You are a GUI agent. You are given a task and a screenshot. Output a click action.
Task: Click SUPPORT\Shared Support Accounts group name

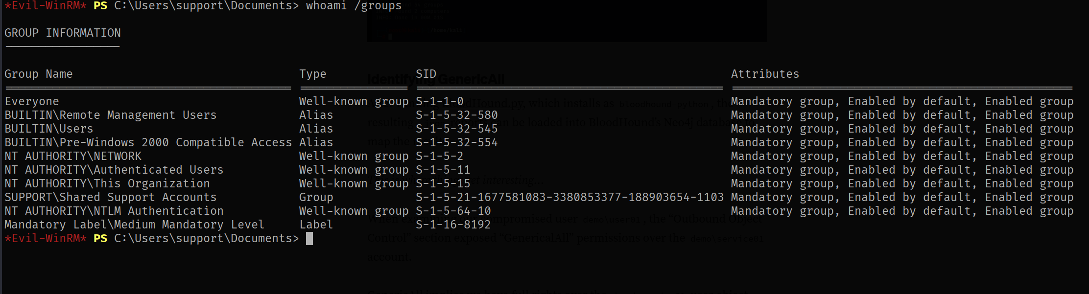111,197
